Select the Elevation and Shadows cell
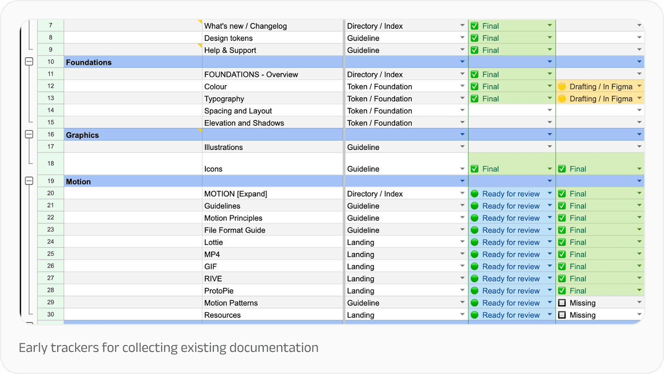The width and height of the screenshot is (664, 374). tap(273, 123)
